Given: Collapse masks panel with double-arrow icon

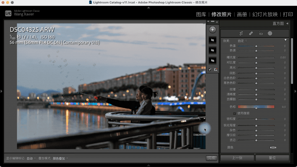Looking at the screenshot, I should click(217, 22).
